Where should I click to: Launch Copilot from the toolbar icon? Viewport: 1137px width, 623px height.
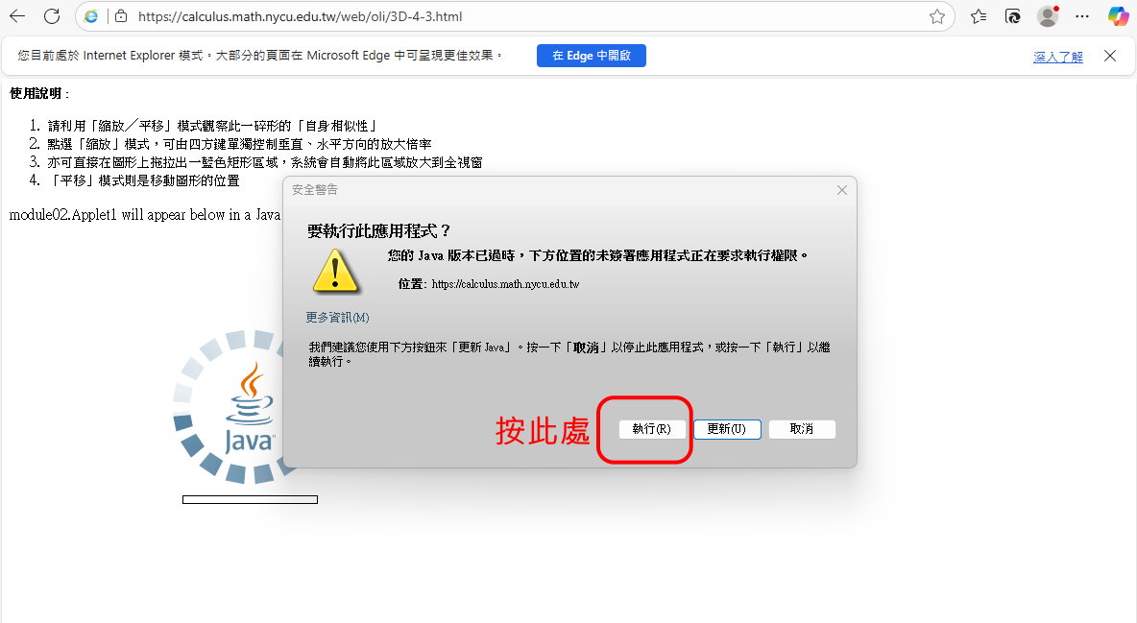click(x=1118, y=16)
